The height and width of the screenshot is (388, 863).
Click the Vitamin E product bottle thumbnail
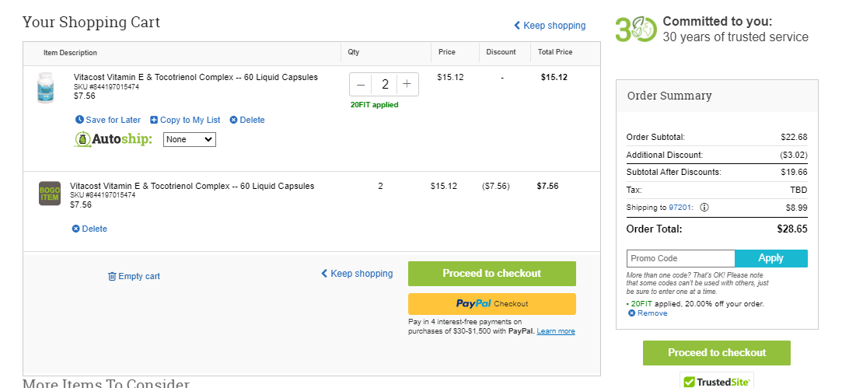(x=46, y=88)
